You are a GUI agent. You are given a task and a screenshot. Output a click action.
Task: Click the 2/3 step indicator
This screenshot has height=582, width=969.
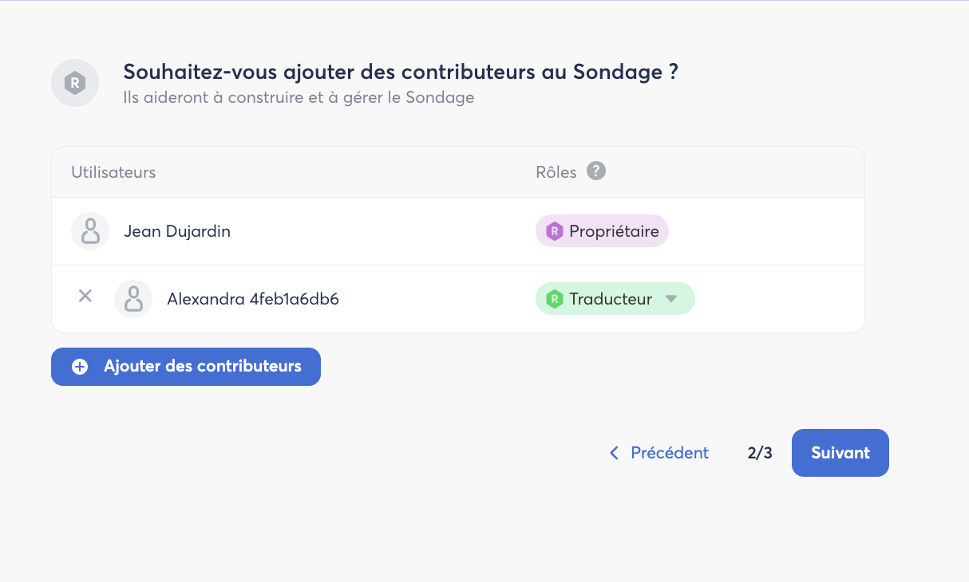(760, 453)
